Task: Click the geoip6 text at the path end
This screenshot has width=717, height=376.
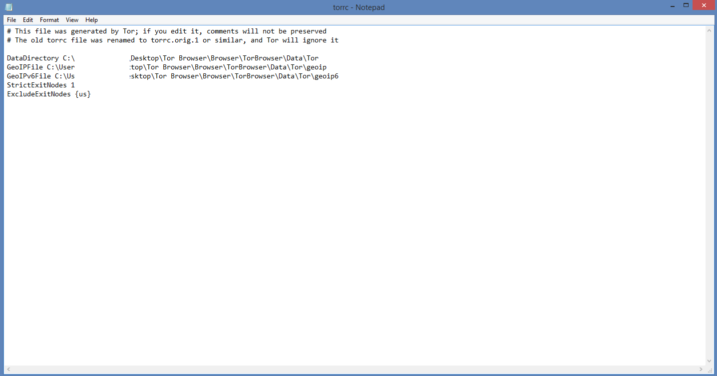Action: tap(327, 76)
